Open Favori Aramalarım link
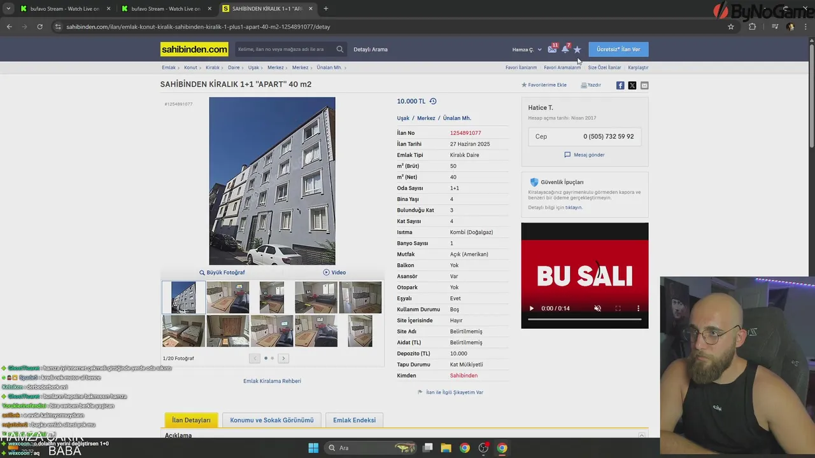 tap(562, 67)
